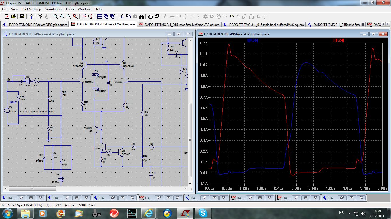Switch to bufferedVAS-square waveform tab
The image size is (391, 219).
pos(179,25)
